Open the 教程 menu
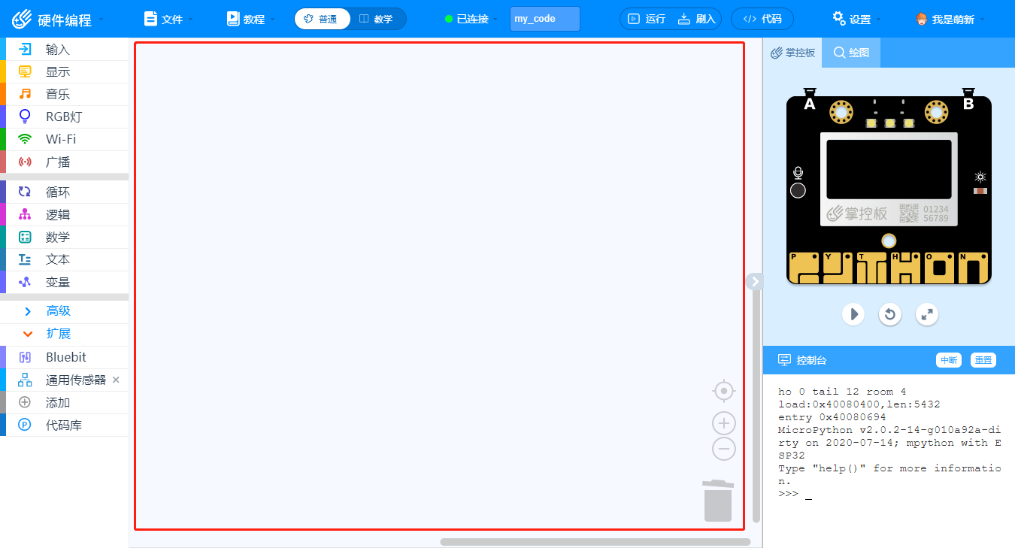 251,19
